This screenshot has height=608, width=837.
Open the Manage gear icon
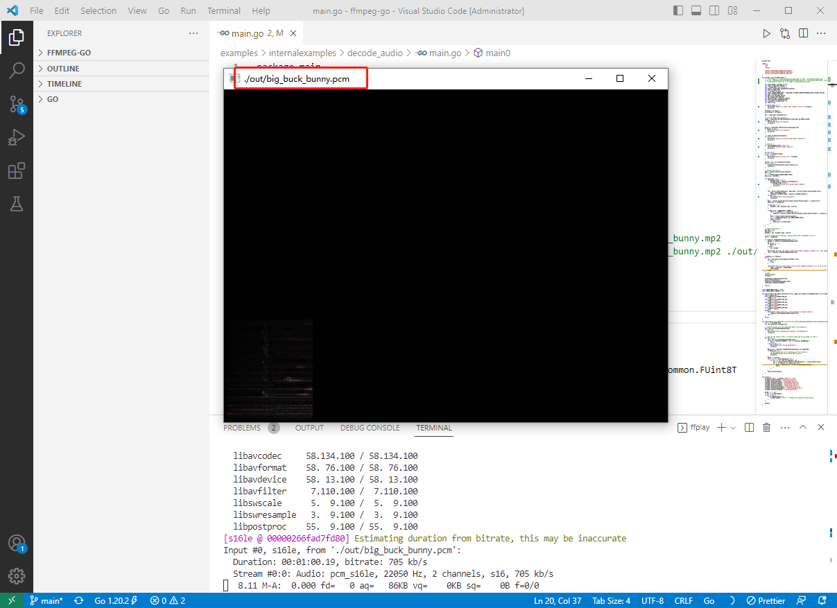17,576
